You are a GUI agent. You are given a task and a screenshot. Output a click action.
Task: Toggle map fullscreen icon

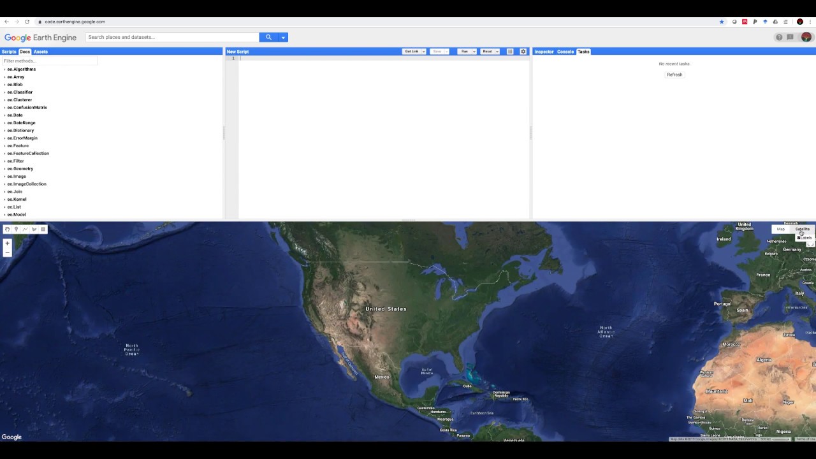click(811, 245)
